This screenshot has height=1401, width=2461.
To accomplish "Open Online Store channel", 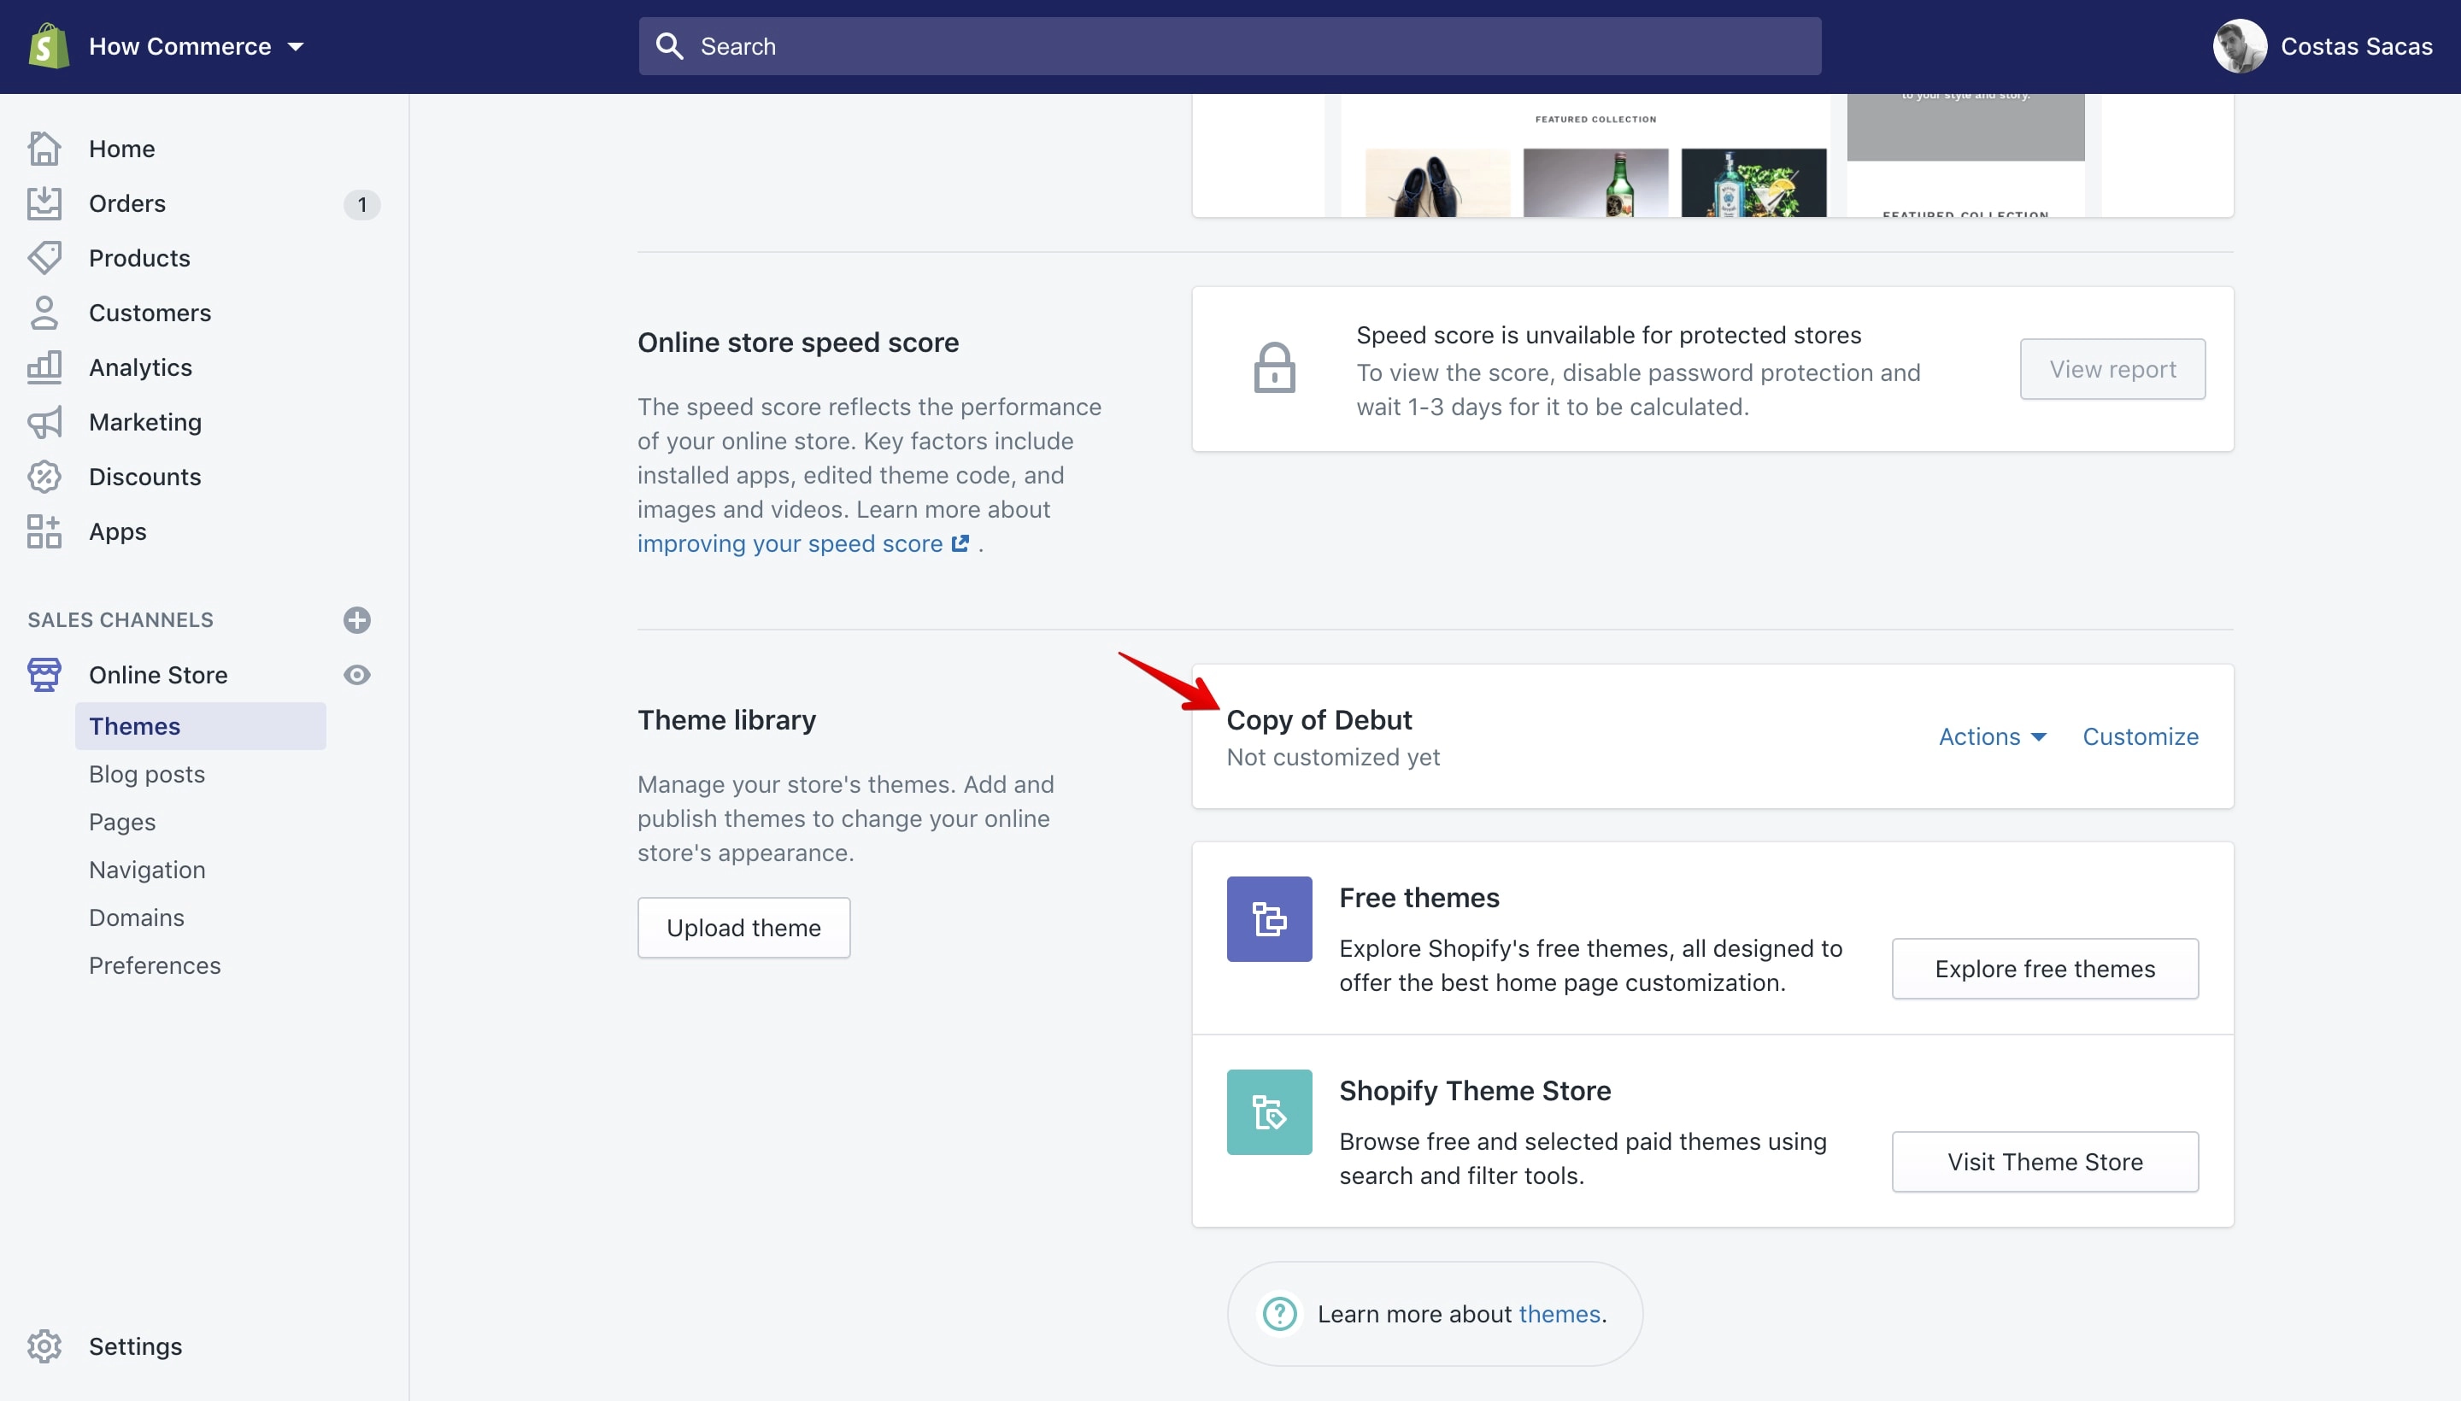I will click(x=158, y=675).
